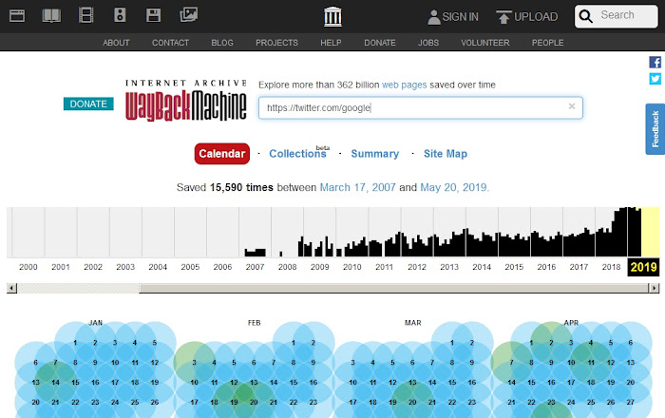This screenshot has width=665, height=418.
Task: Select year 2008 on the timeline
Action: point(287,267)
